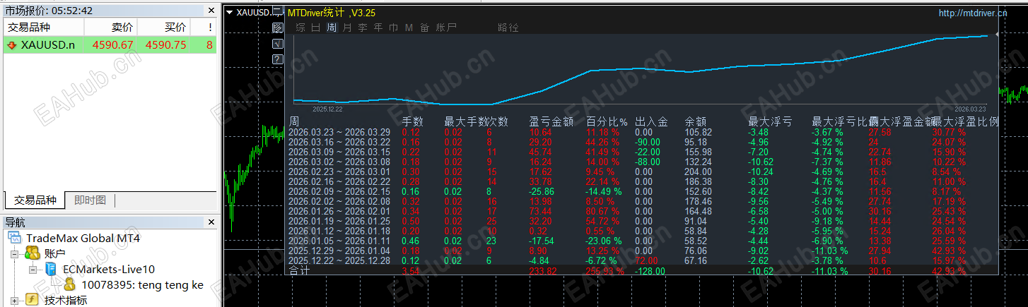Click the 2025.12.22 date label under curve

point(327,109)
